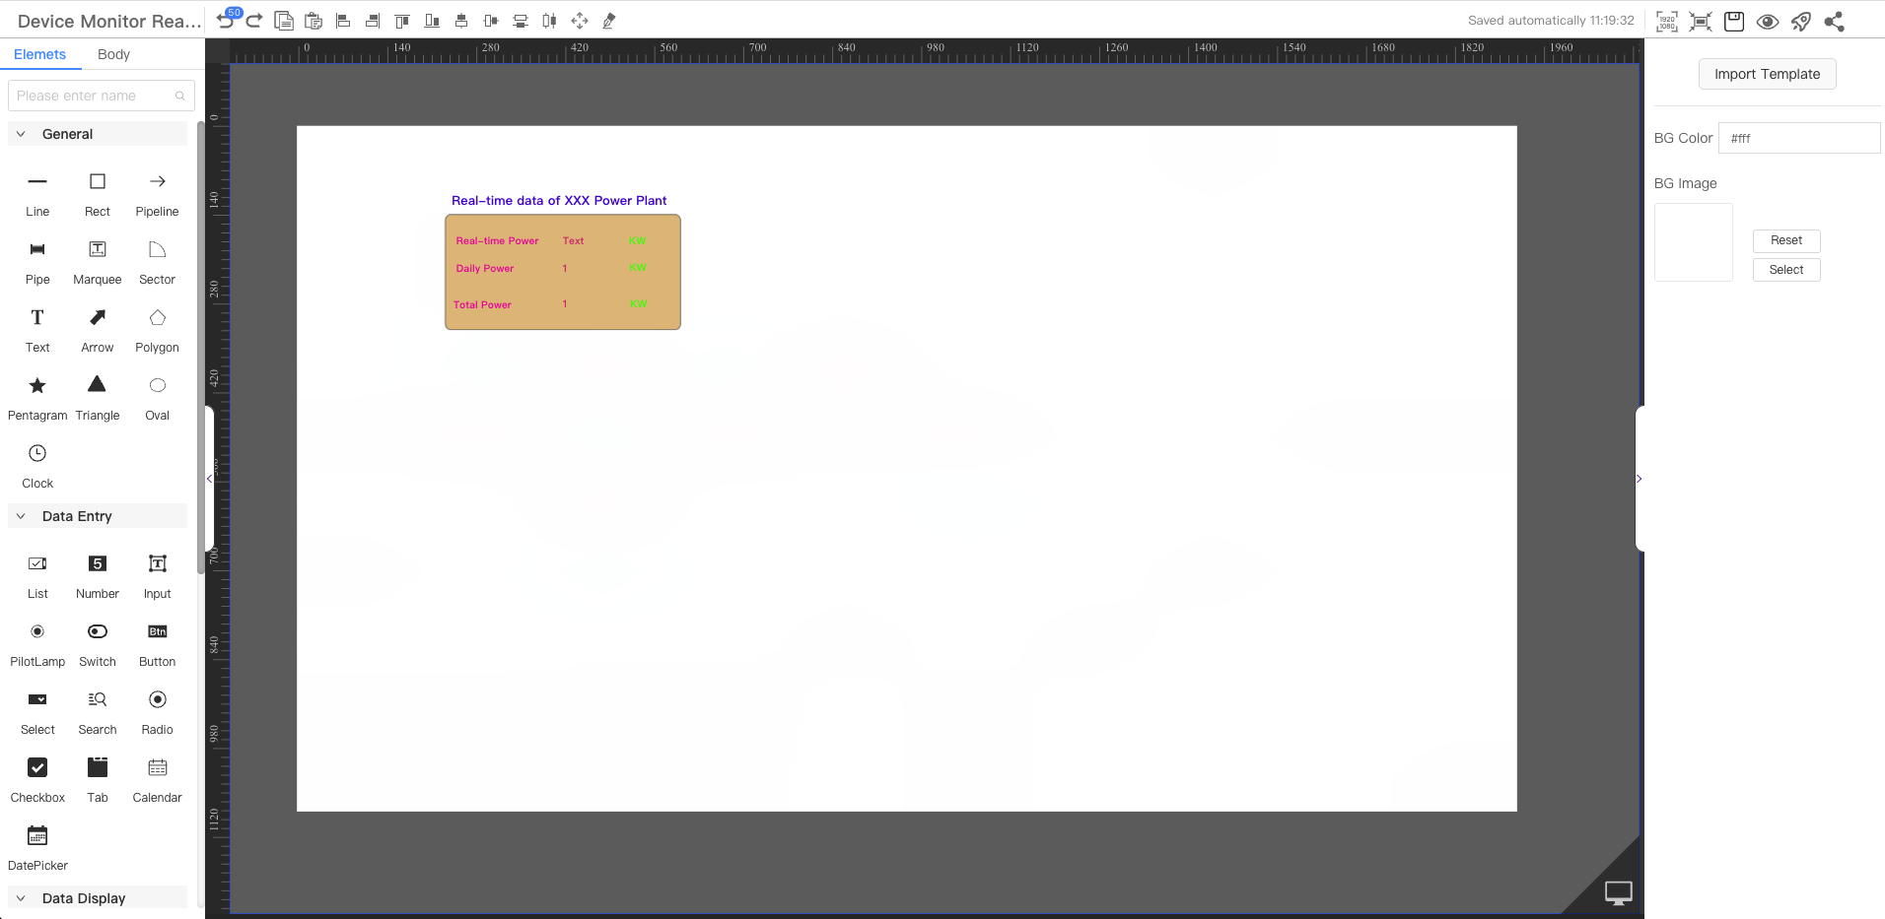
Task: Reset the background image
Action: tap(1785, 240)
